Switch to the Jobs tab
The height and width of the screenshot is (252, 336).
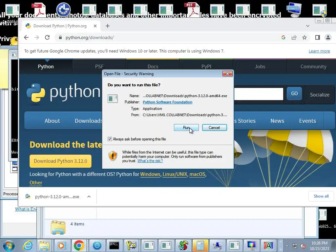(260, 66)
